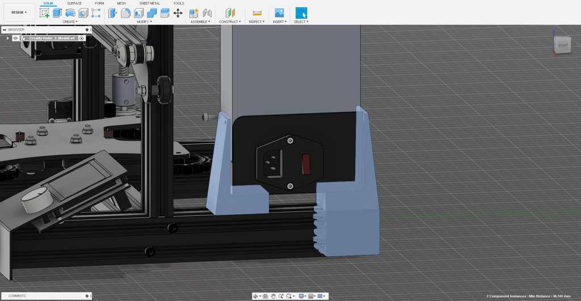Open the Design workspace dropdown
The height and width of the screenshot is (301, 581).
pos(19,12)
